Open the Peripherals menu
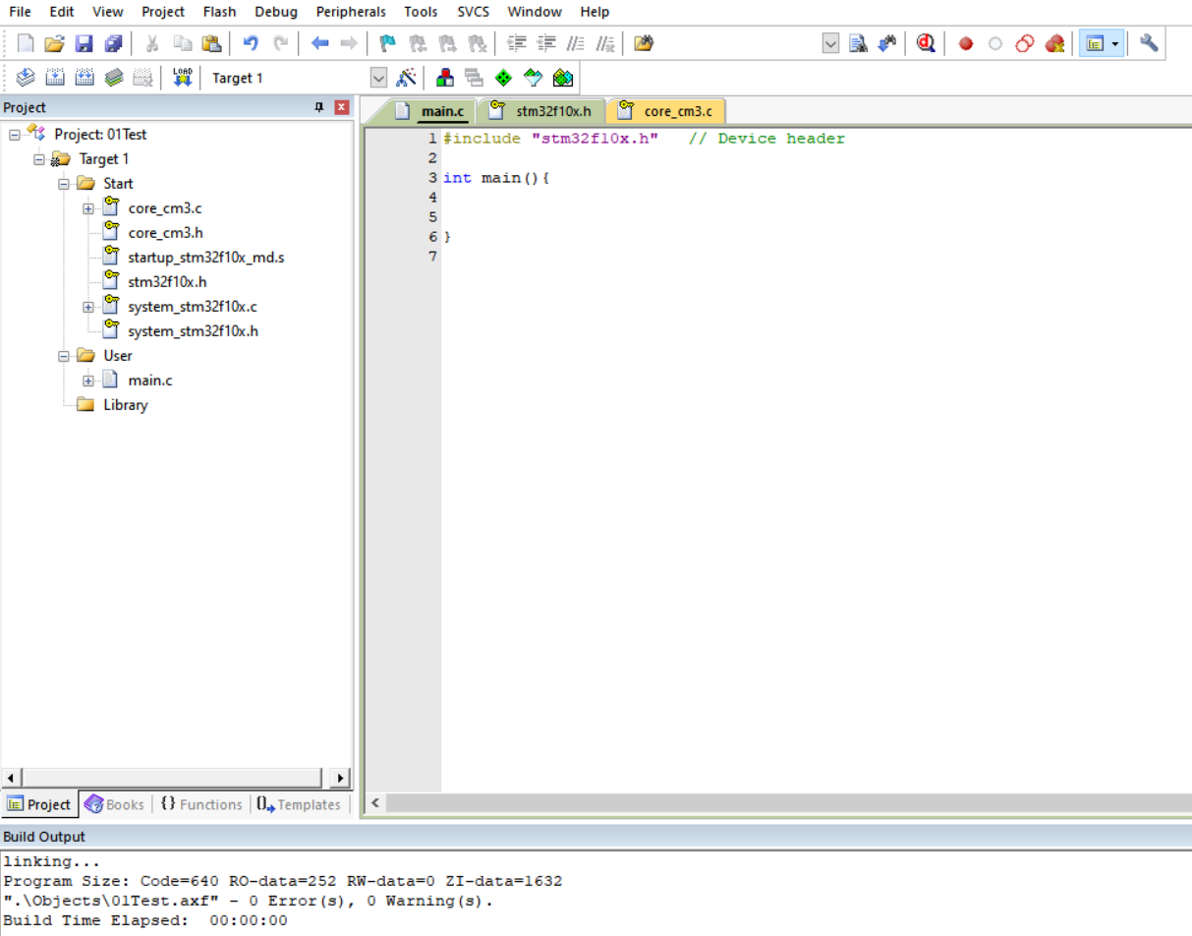This screenshot has height=936, width=1192. 351,12
